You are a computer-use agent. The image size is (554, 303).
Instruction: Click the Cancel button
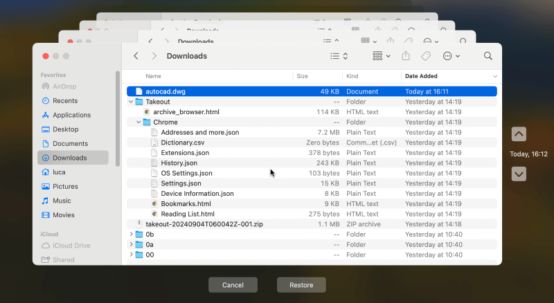233,285
